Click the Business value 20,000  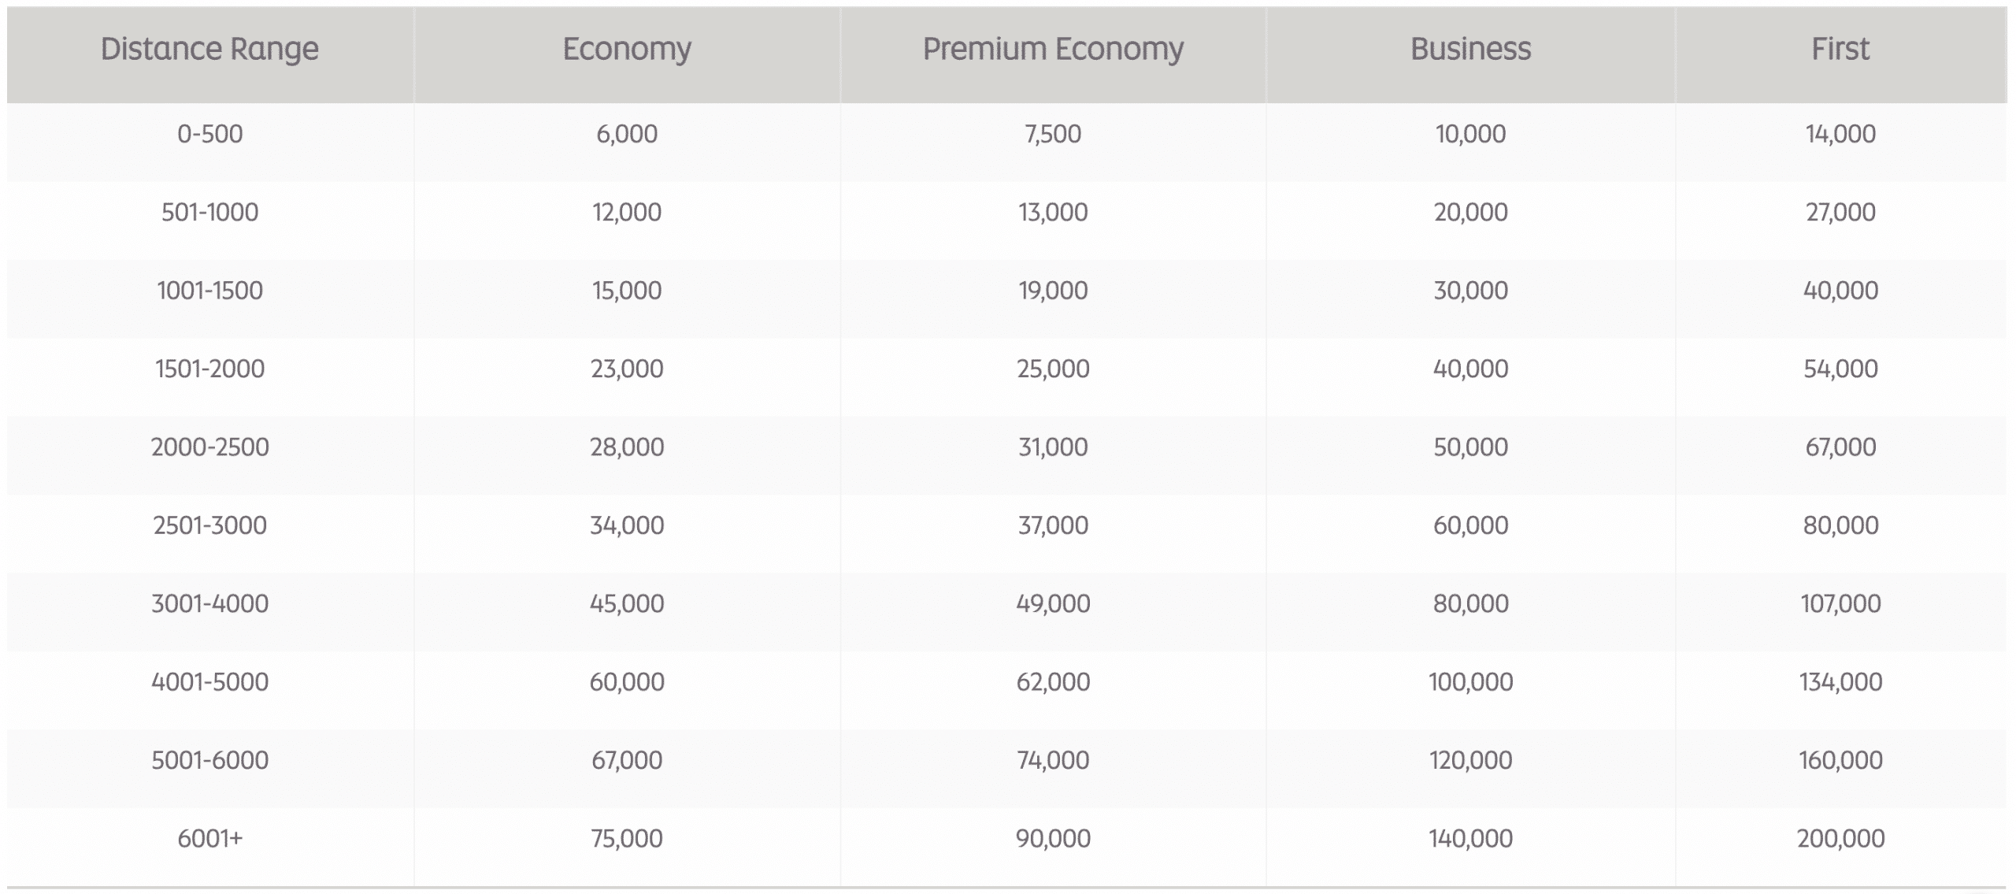1470,212
